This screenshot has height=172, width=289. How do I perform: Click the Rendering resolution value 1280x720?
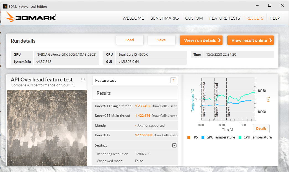pos(143,154)
